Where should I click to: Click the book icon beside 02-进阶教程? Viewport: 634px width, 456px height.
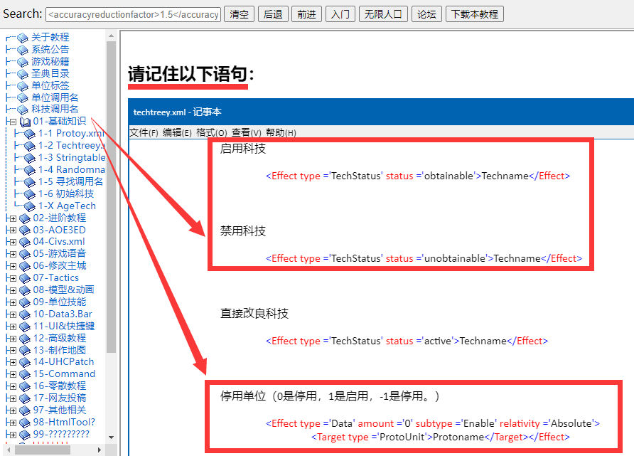[25, 218]
